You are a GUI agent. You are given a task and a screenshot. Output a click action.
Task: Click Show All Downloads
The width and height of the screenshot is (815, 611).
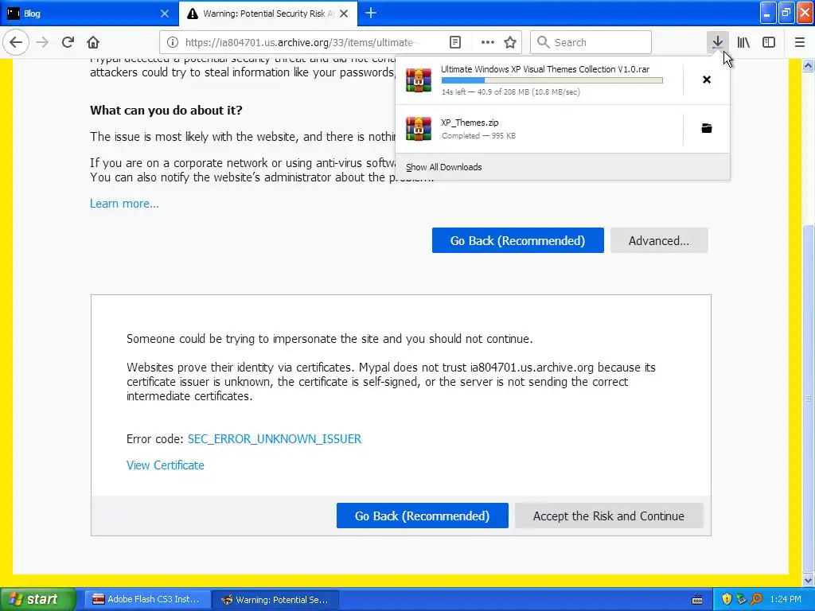coord(444,167)
